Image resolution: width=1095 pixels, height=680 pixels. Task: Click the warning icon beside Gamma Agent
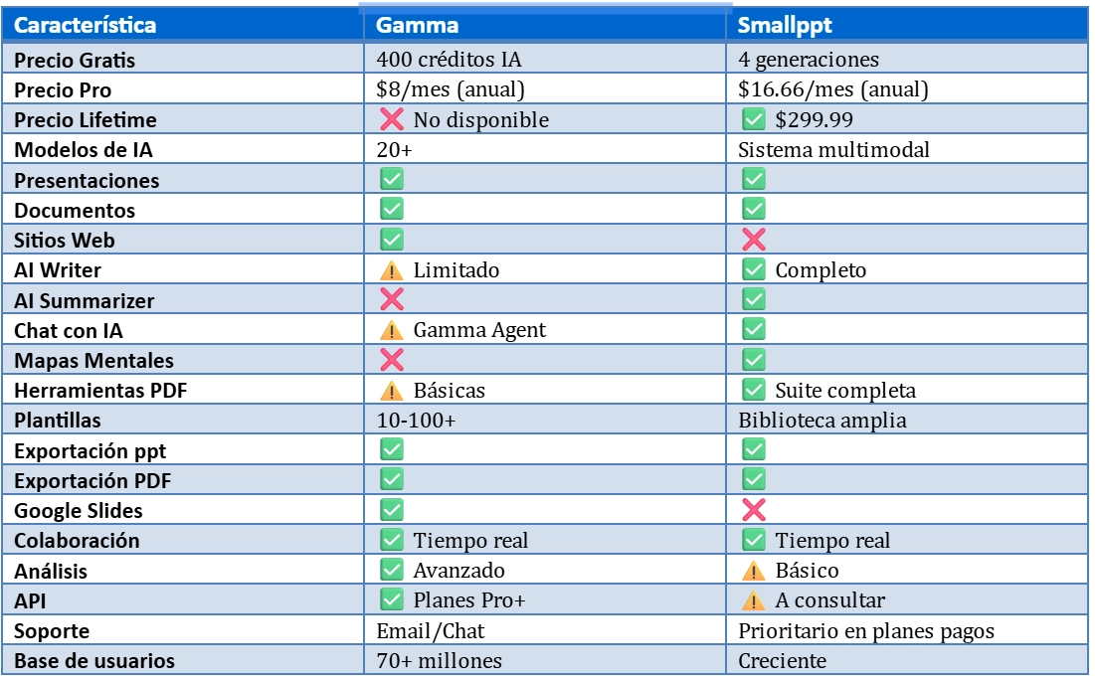pos(391,330)
